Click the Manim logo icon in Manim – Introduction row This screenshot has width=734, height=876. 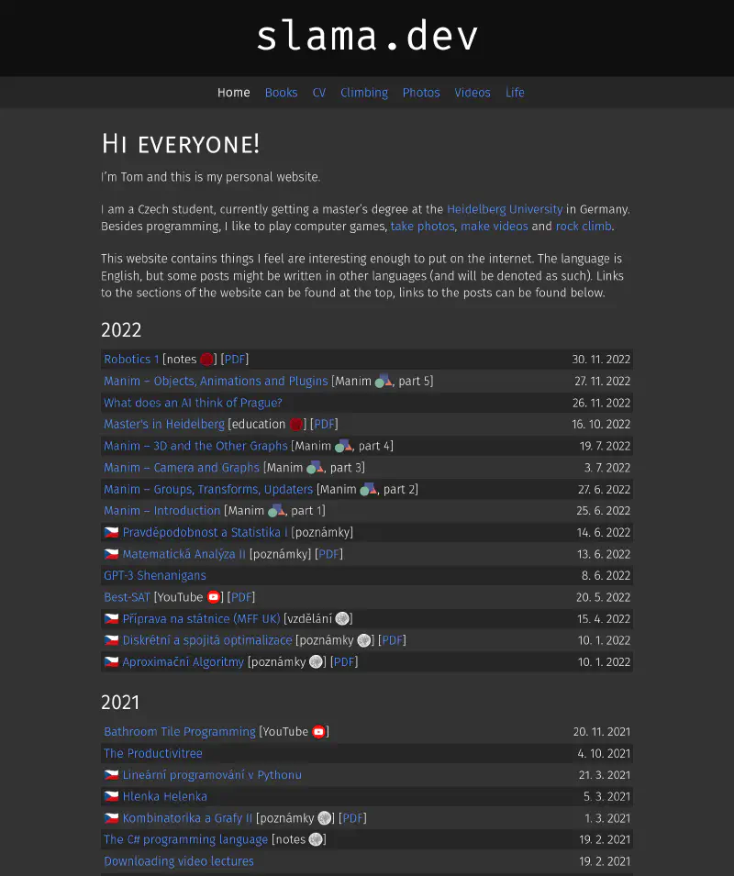[277, 511]
